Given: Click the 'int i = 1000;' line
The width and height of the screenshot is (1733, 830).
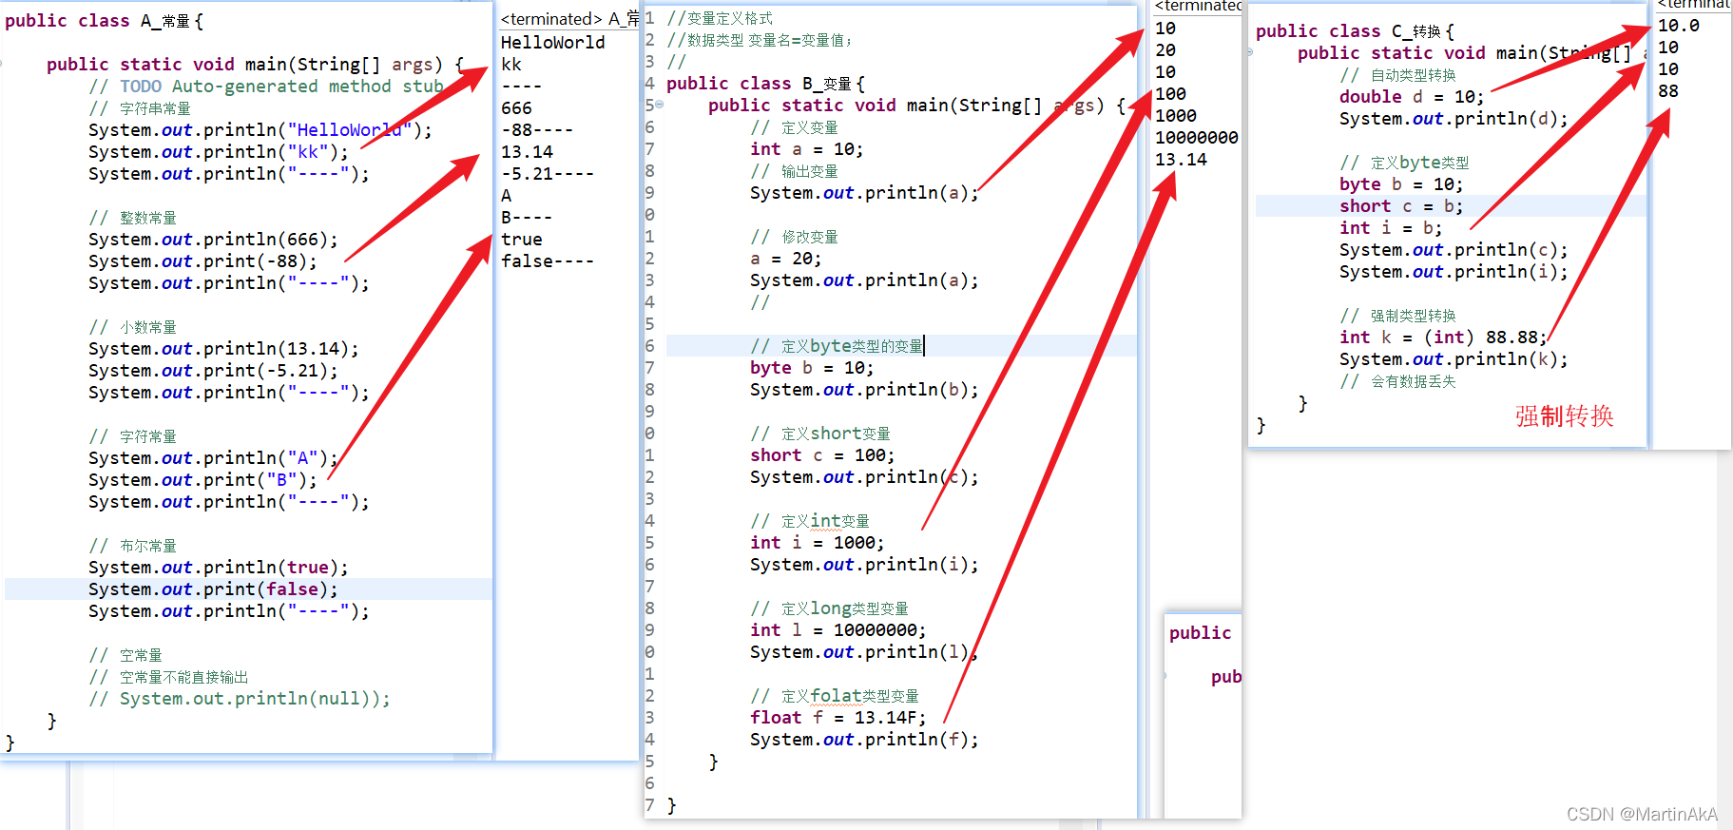Looking at the screenshot, I should pos(818,543).
